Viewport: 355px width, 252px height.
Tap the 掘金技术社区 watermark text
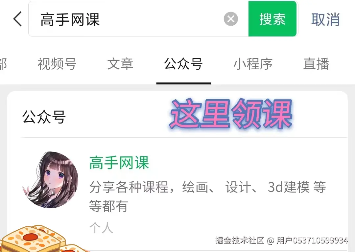[x=240, y=240]
